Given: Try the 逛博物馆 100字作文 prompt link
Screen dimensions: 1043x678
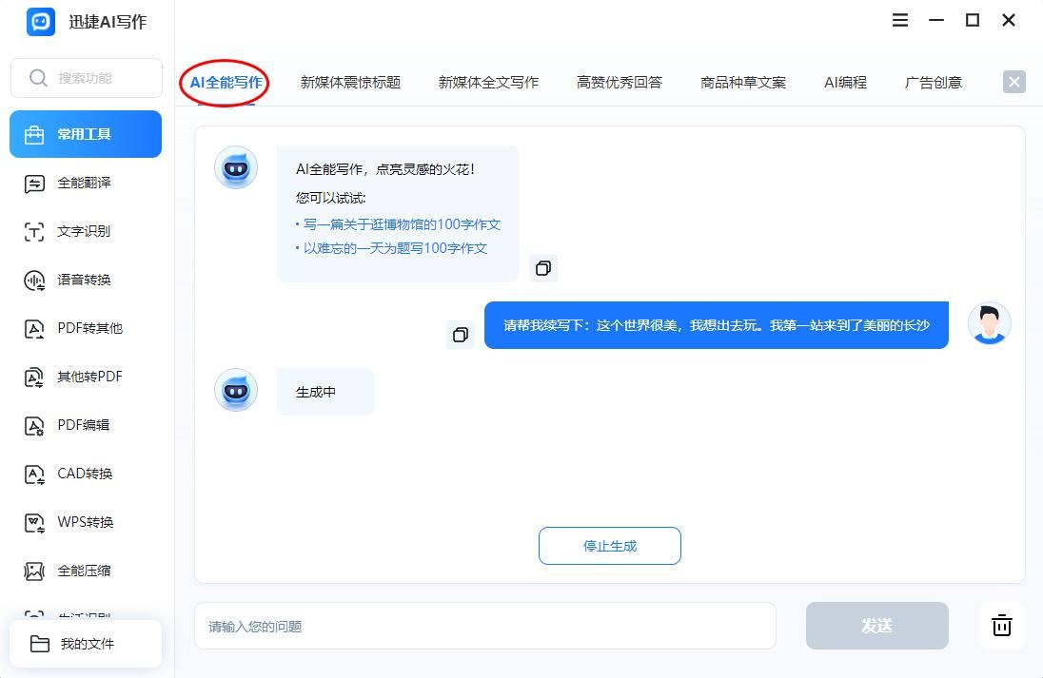Looking at the screenshot, I should coord(402,224).
